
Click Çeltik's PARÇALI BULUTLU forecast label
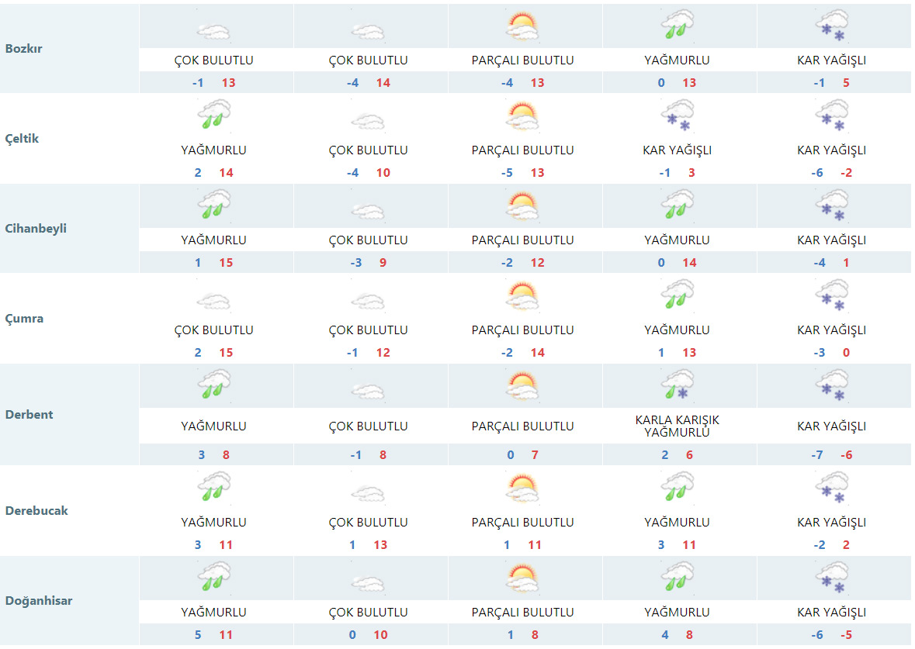tap(522, 150)
